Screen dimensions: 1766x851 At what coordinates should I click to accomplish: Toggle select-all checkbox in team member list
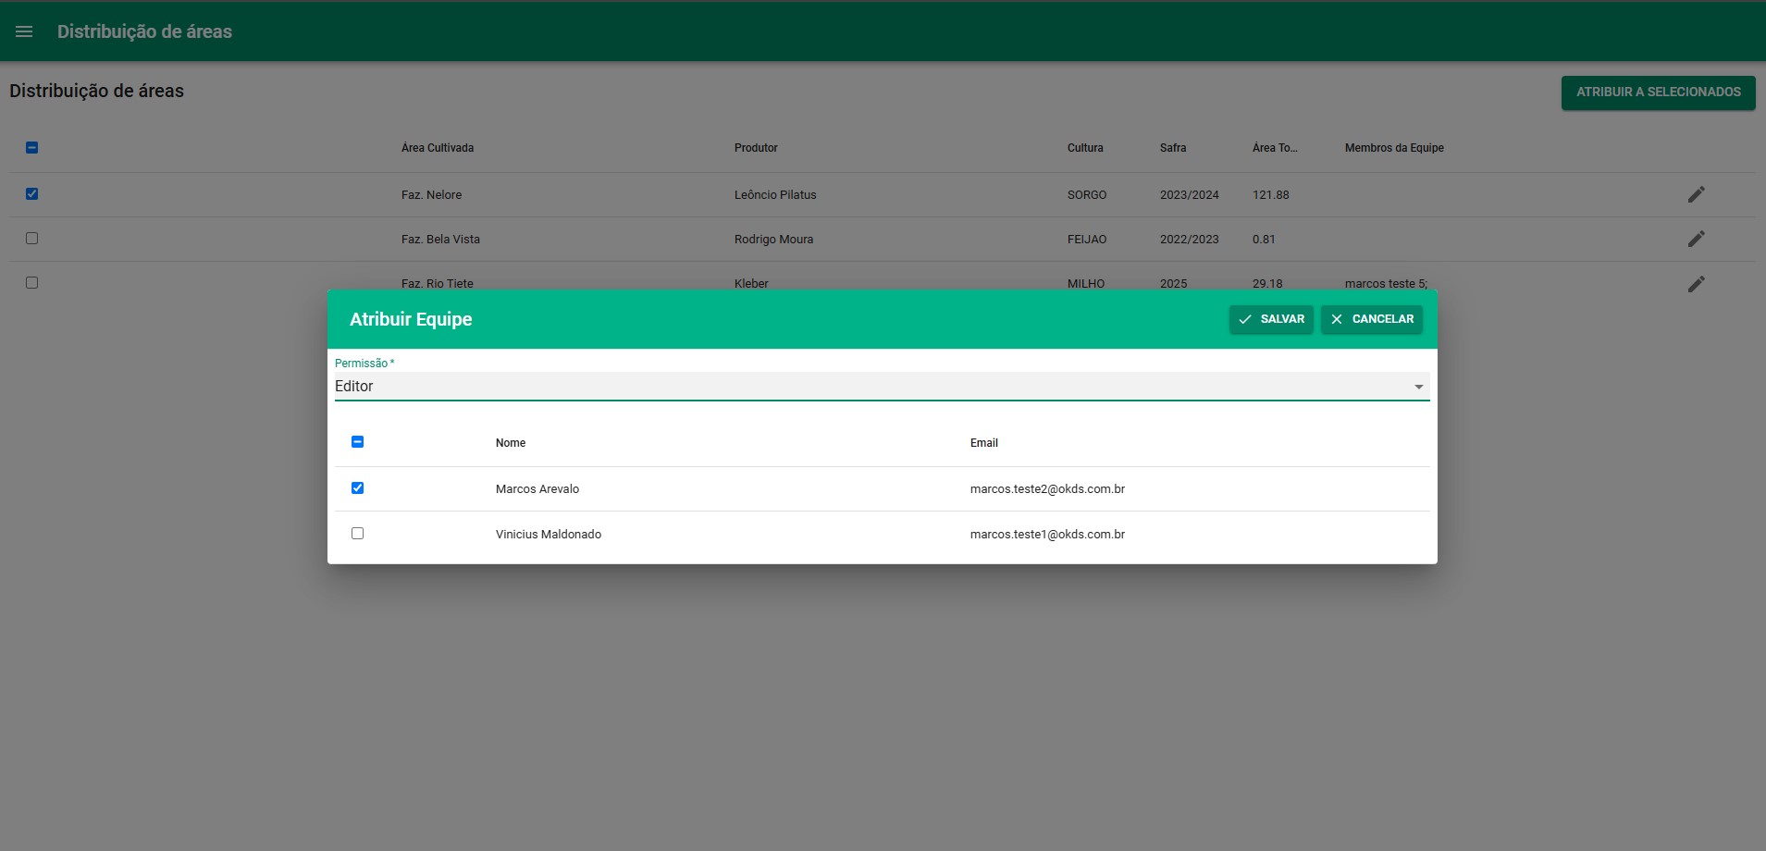pos(358,442)
